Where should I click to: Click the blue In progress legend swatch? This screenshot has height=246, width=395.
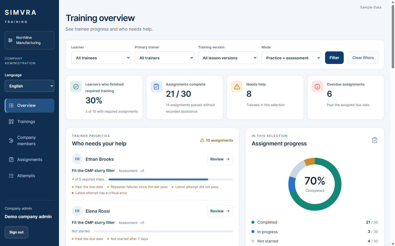click(x=253, y=232)
